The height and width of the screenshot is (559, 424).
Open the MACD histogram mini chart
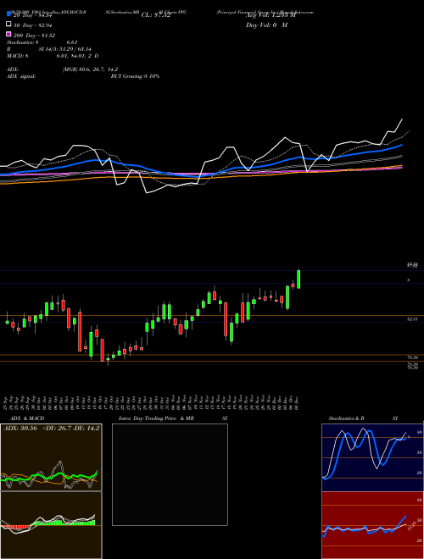click(x=51, y=525)
